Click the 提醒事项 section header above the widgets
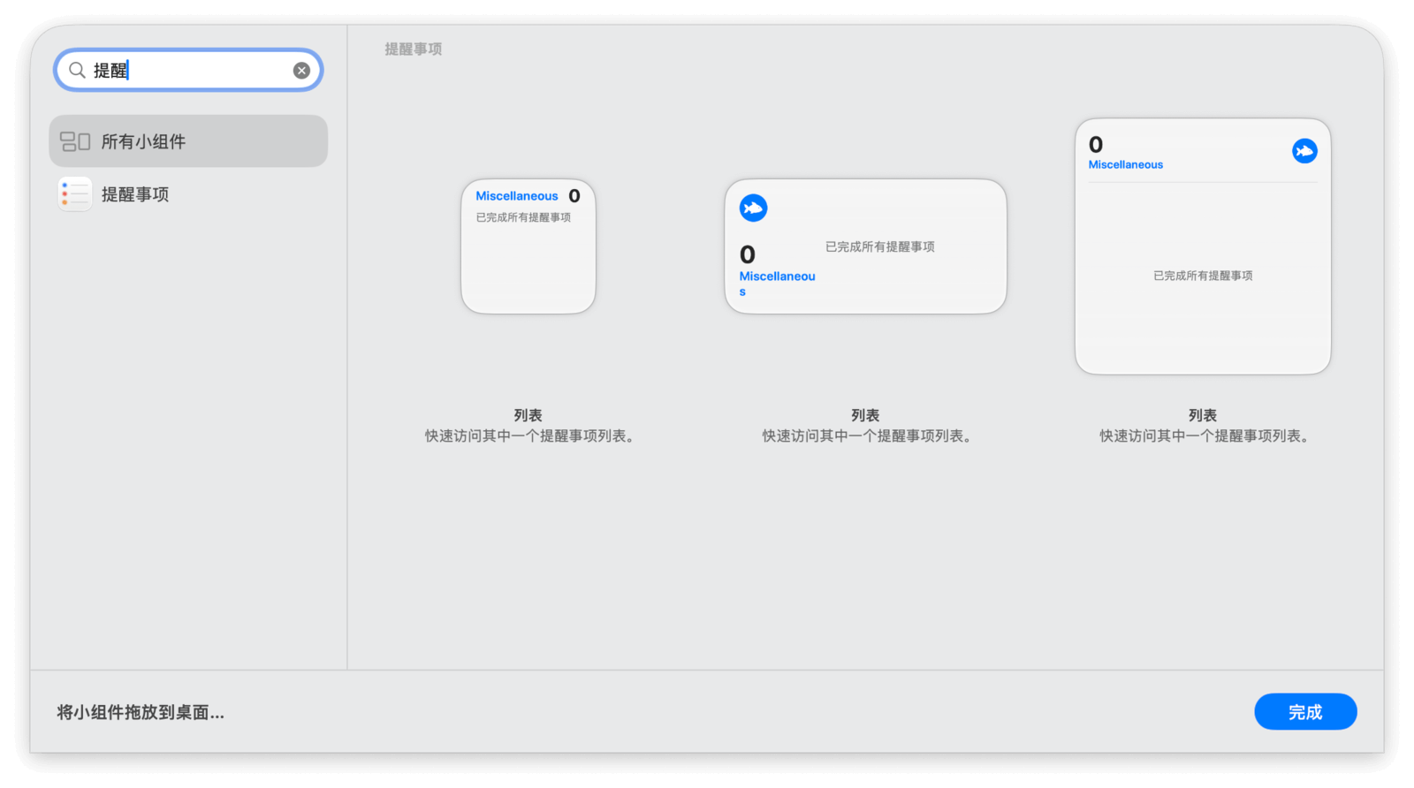Viewport: 1414px width, 788px height. (413, 49)
